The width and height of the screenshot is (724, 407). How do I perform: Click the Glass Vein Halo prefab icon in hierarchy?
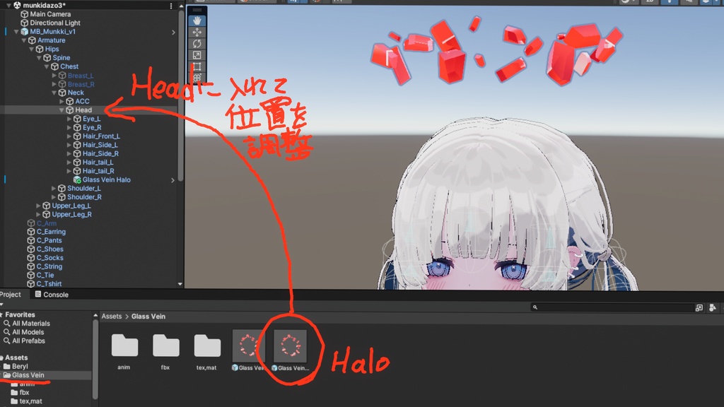[x=77, y=180]
